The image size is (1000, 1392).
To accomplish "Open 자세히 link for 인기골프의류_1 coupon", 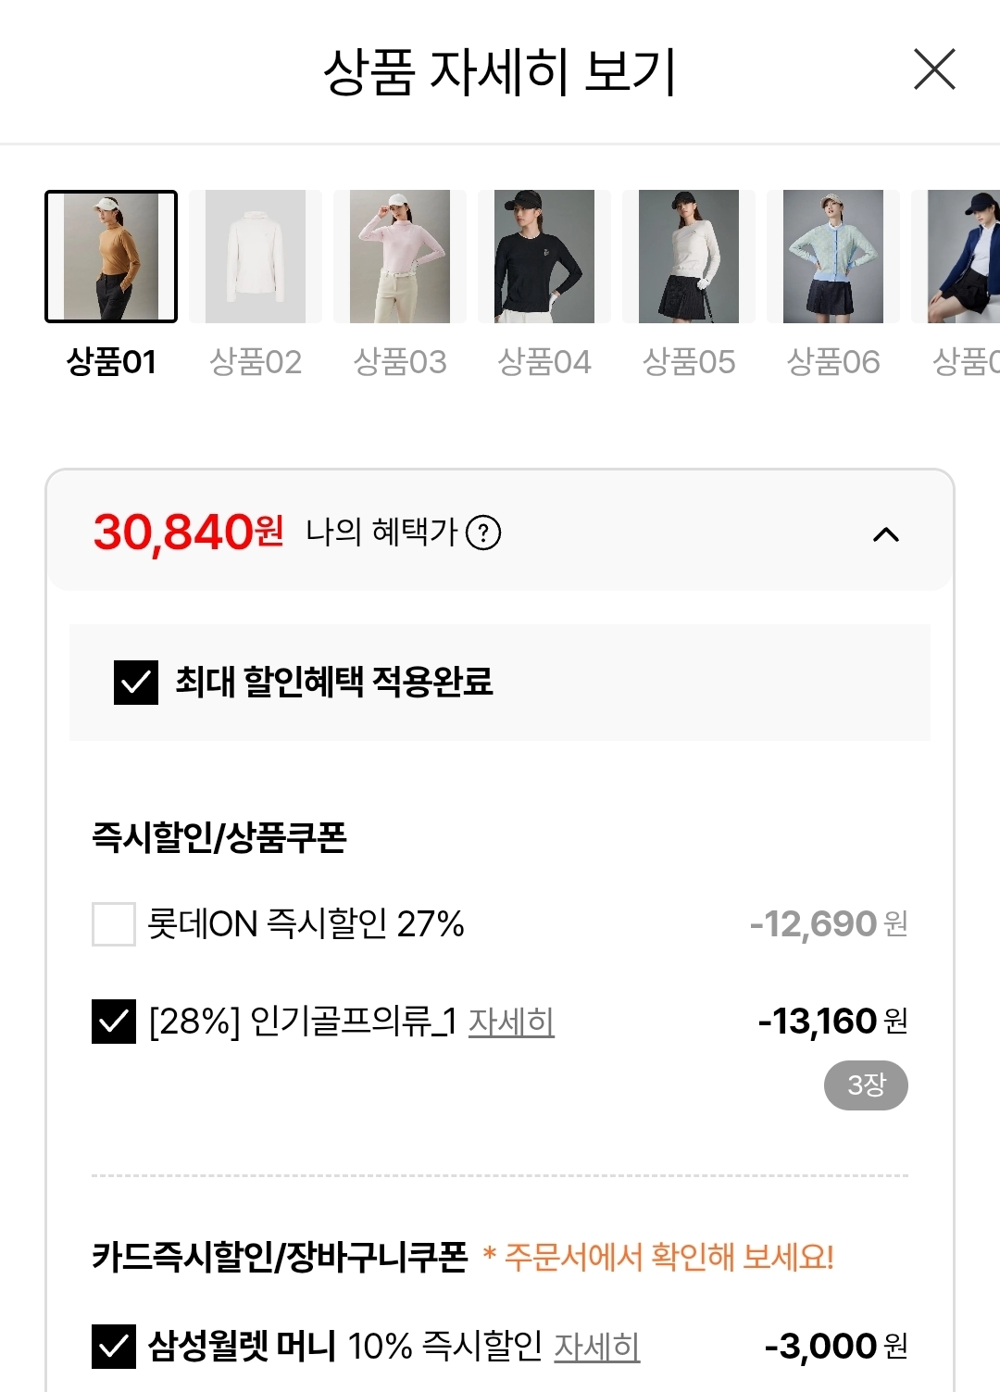I will tap(511, 1022).
